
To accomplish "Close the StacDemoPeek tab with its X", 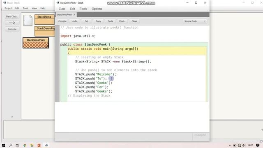I will pos(74,15).
